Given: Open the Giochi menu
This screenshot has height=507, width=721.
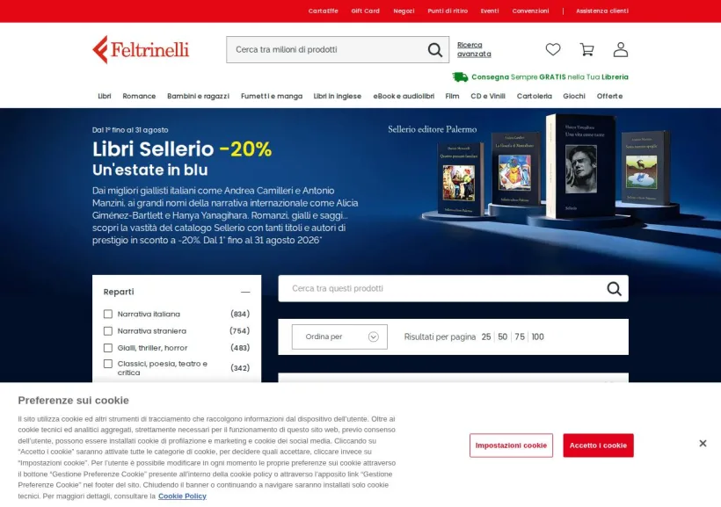Looking at the screenshot, I should point(574,96).
